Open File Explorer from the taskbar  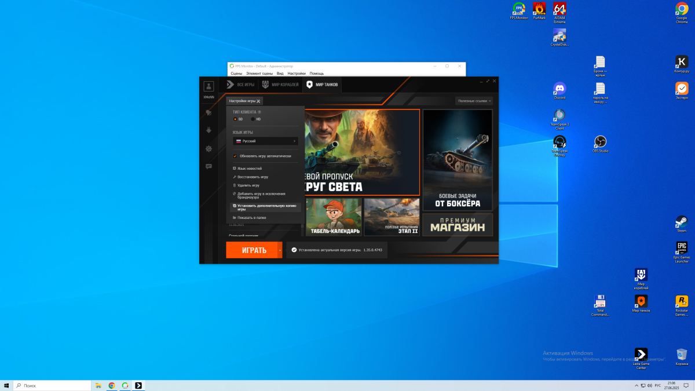(x=98, y=385)
